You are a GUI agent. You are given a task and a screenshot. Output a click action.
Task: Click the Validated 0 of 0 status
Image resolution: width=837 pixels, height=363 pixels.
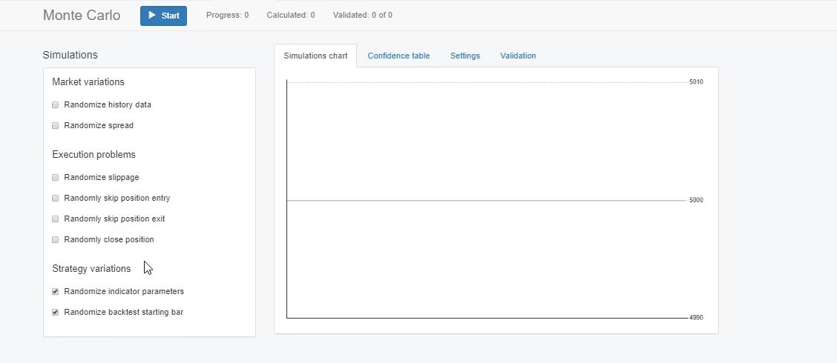pos(363,16)
